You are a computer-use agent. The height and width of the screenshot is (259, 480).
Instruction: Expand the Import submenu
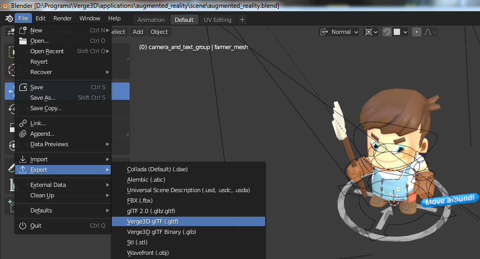[x=63, y=159]
